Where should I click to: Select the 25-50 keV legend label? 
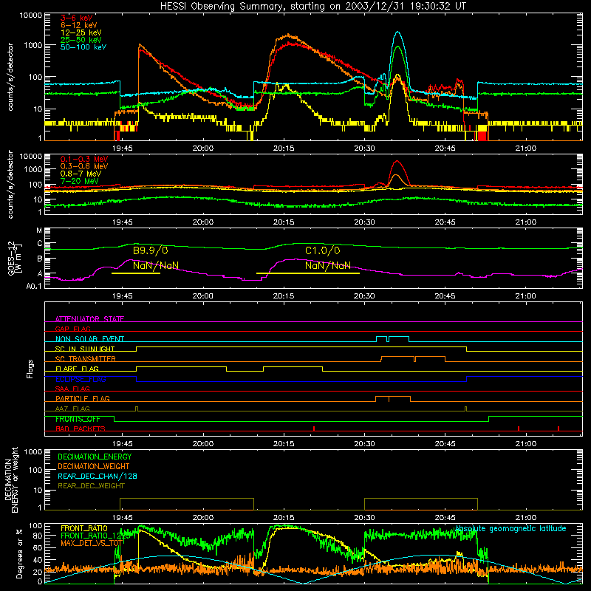[x=81, y=40]
